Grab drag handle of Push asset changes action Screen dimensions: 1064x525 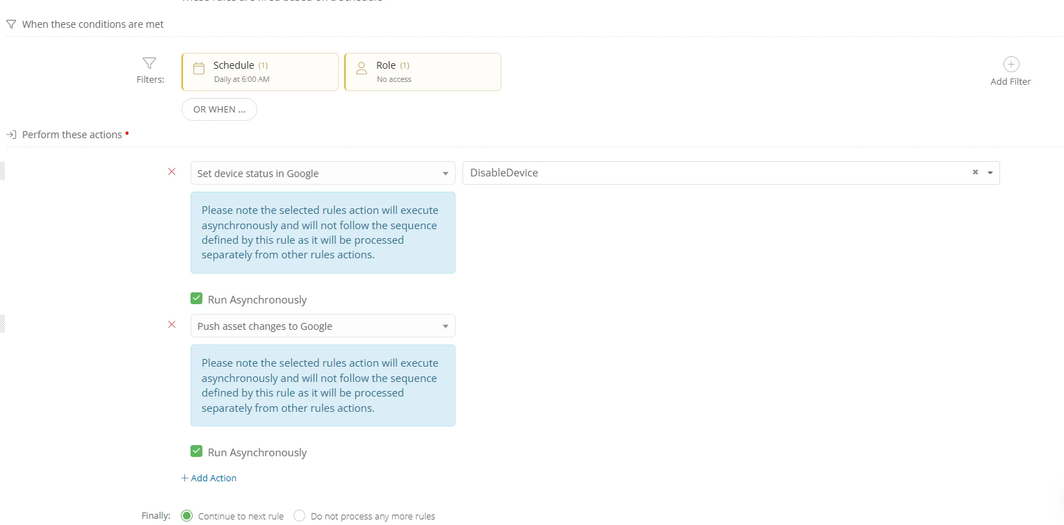(x=2, y=323)
